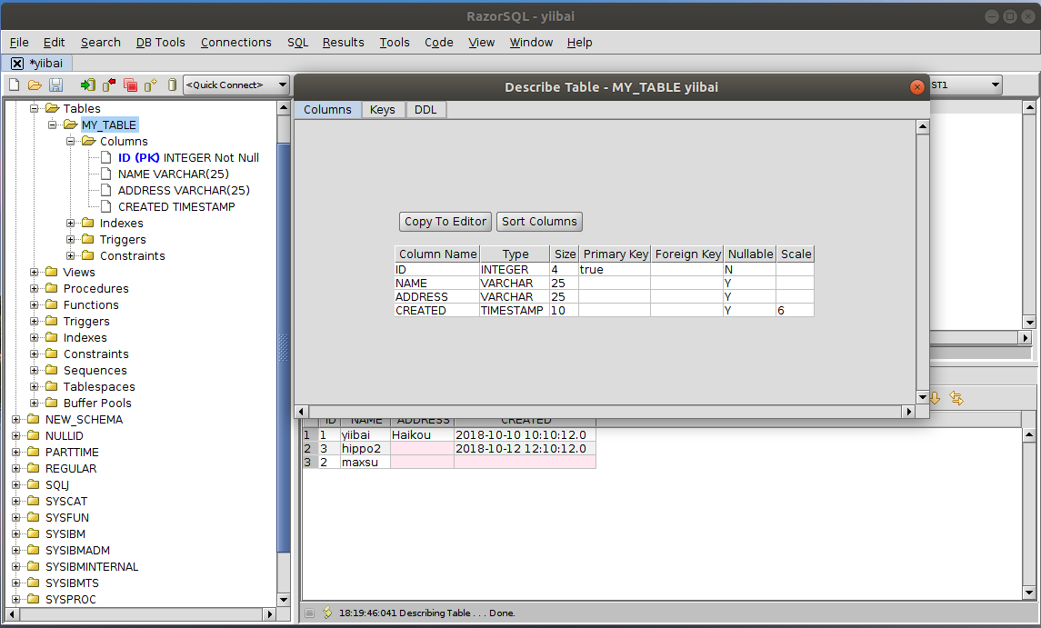Select NAME VARCHAR(25) column in tree
Screen dimensions: 1041x628
point(174,174)
